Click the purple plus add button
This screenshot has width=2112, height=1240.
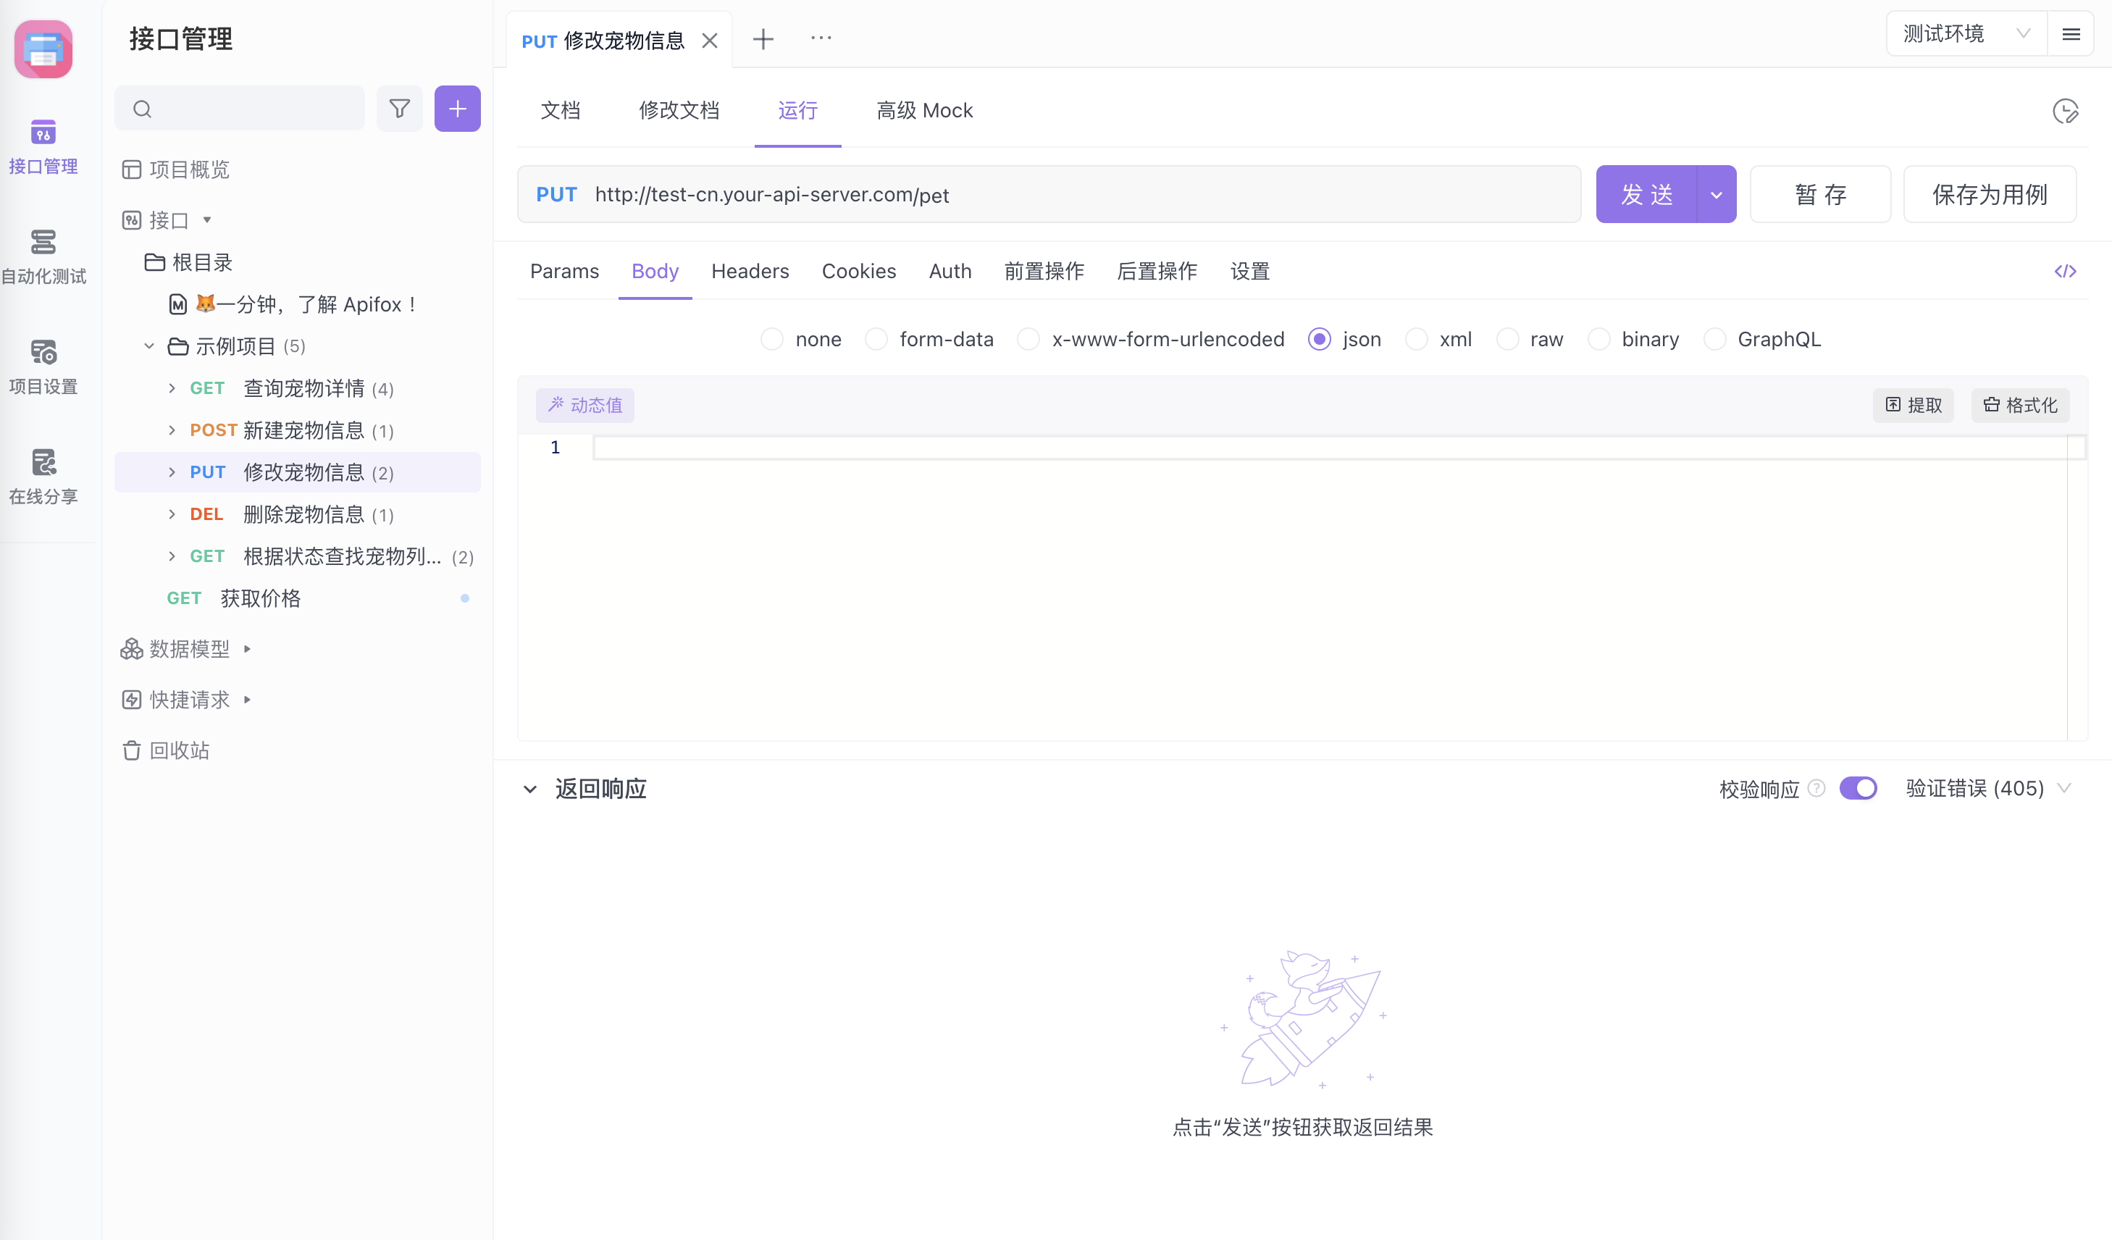458,109
